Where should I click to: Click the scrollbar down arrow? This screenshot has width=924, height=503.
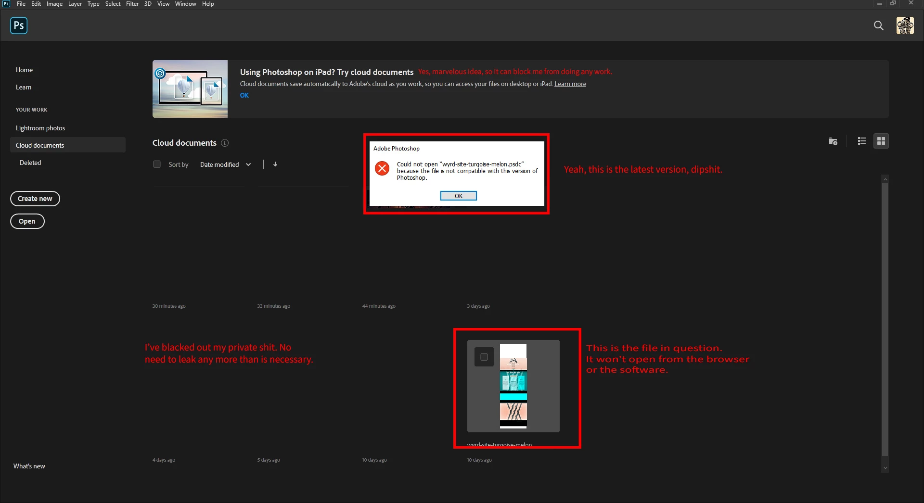[x=885, y=468]
